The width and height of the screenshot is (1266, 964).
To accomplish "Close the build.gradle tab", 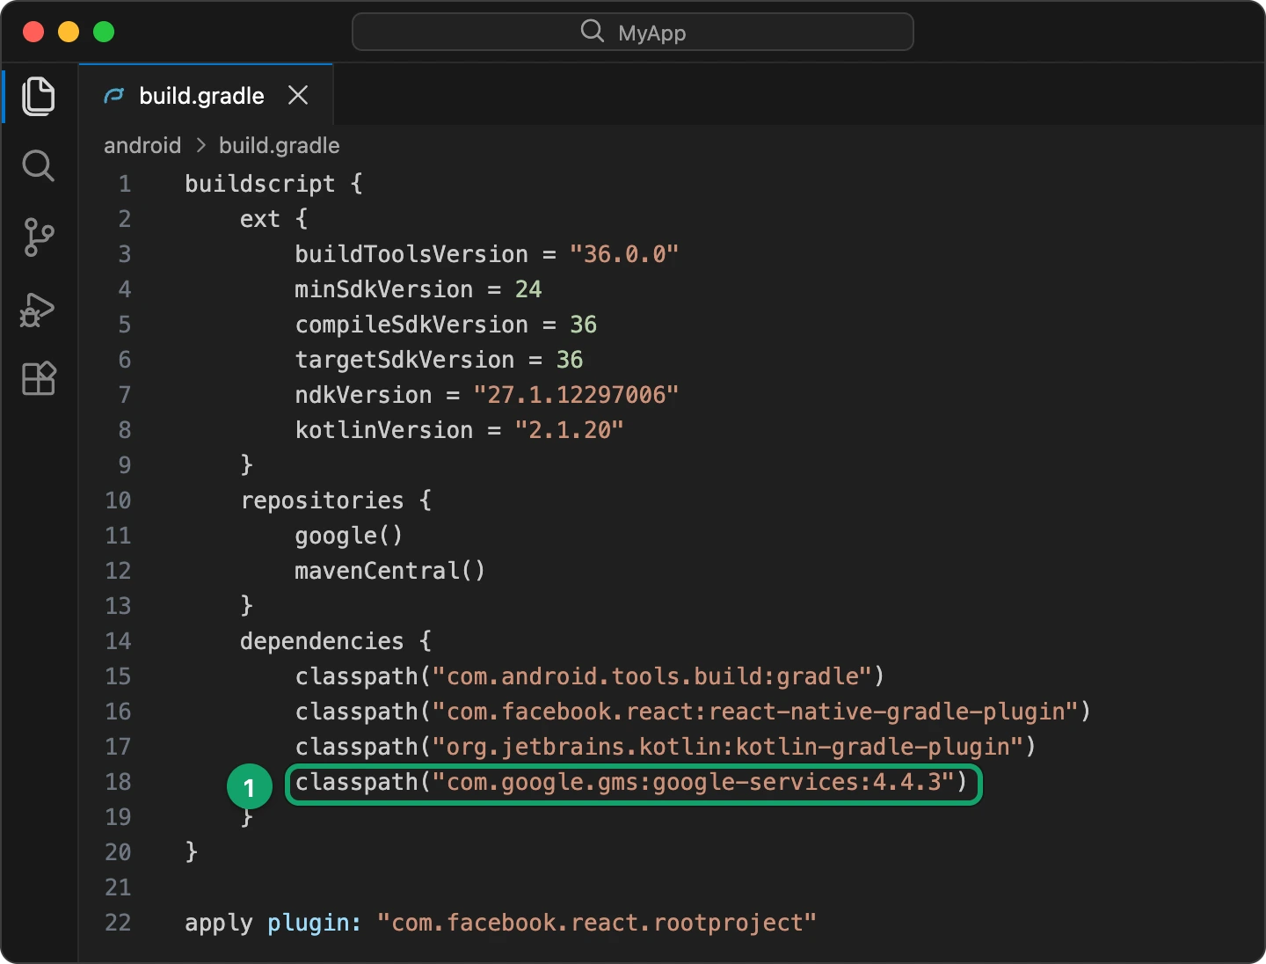I will click(298, 95).
